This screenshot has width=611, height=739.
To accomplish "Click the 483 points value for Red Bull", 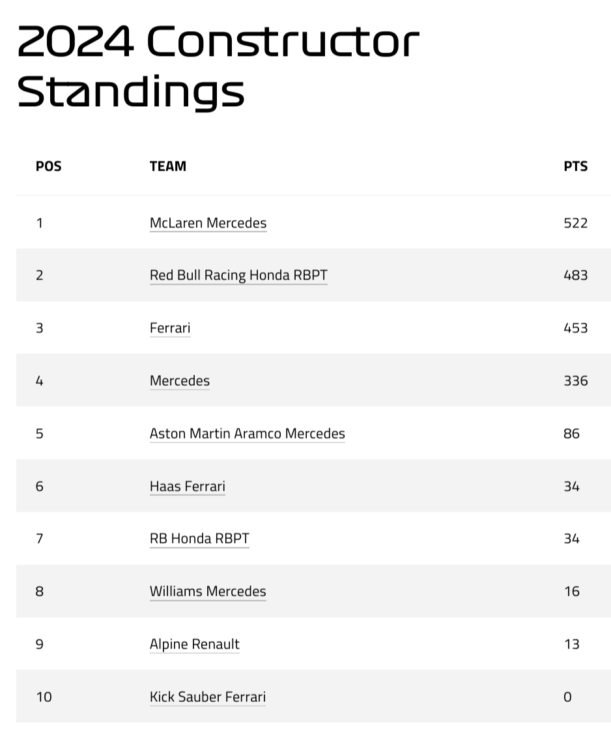I will pos(575,275).
